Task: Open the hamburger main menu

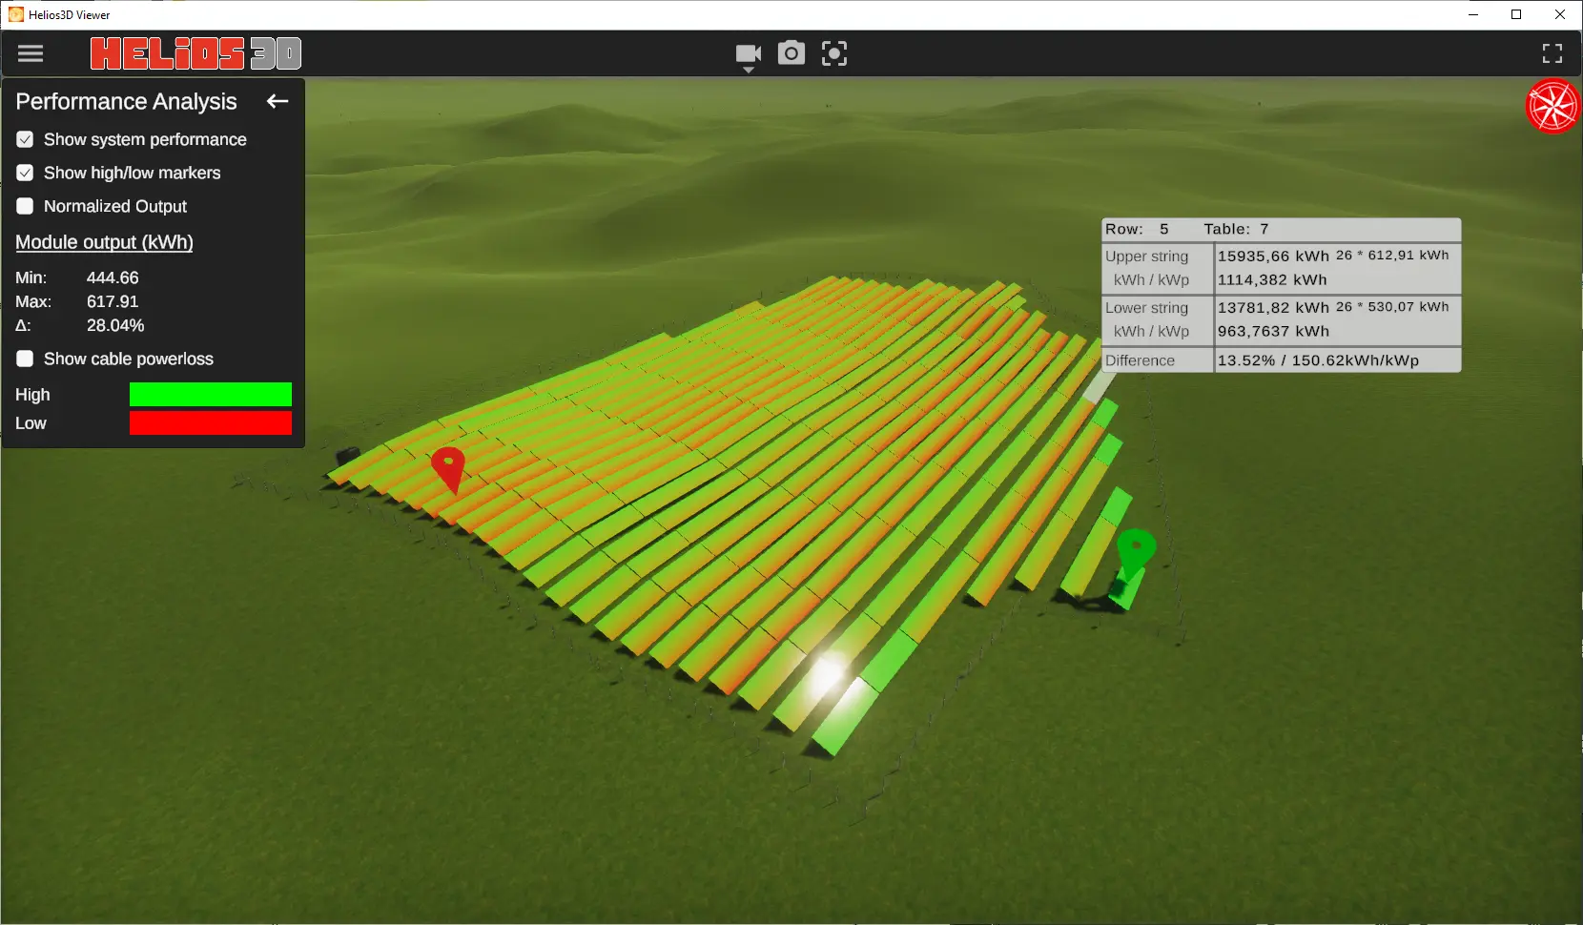Action: pyautogui.click(x=31, y=53)
